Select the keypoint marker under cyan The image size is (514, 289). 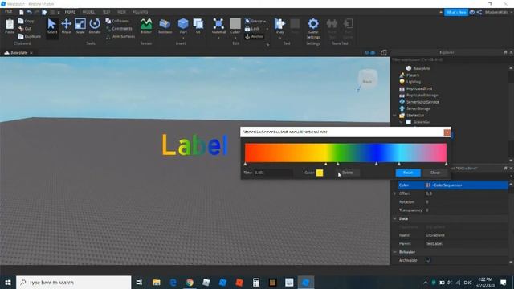click(x=399, y=164)
